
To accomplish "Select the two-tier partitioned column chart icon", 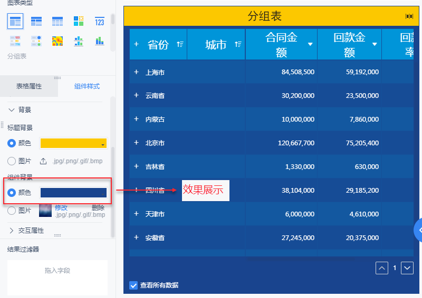I will click(79, 41).
